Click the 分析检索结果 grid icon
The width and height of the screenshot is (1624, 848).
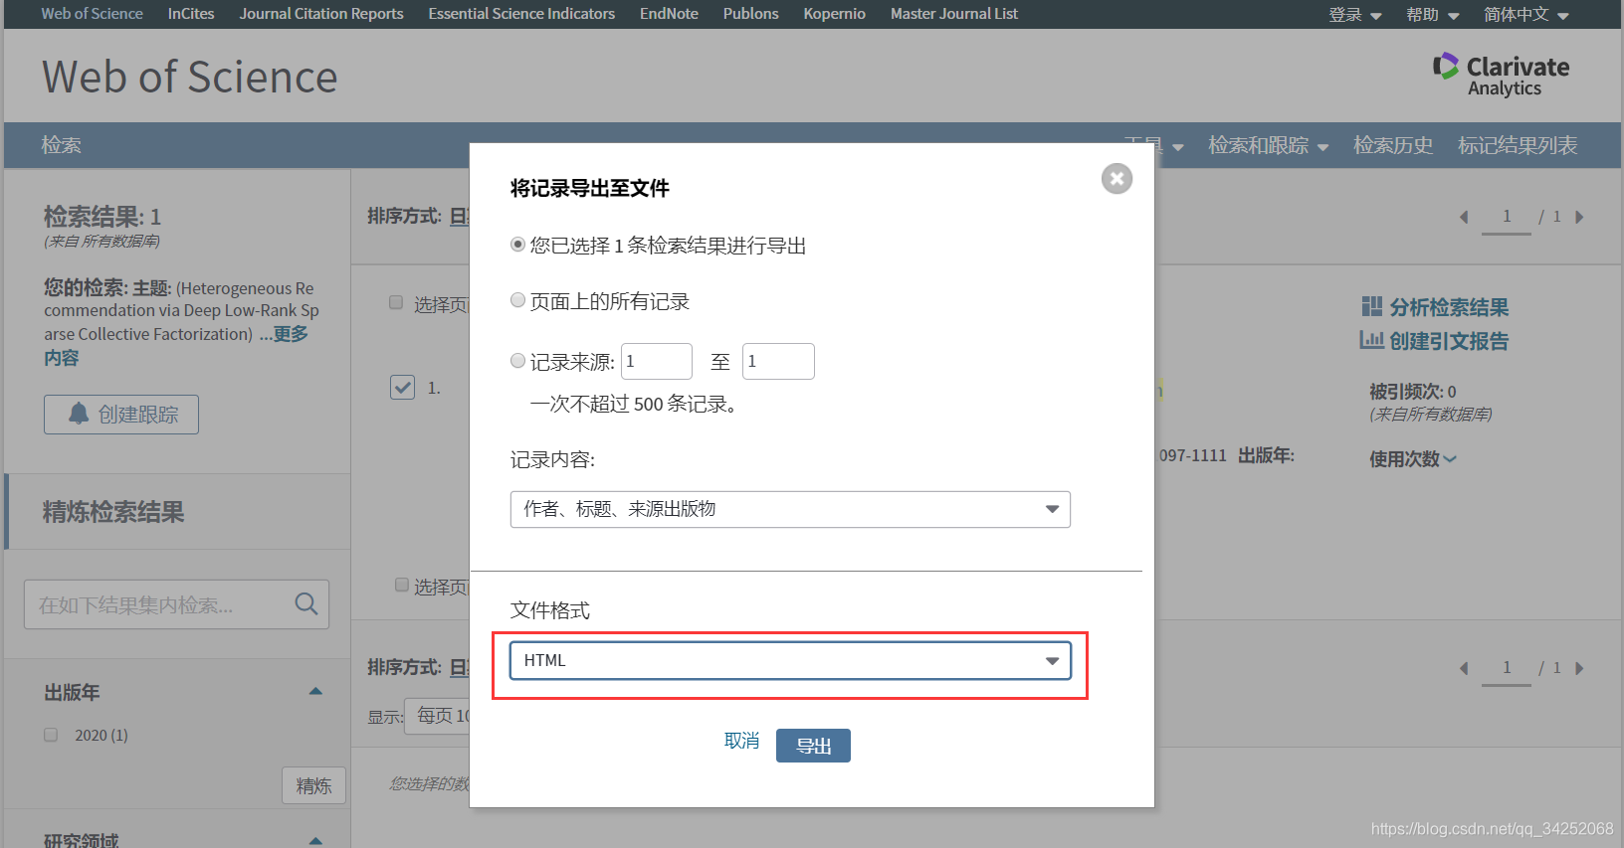[x=1371, y=306]
